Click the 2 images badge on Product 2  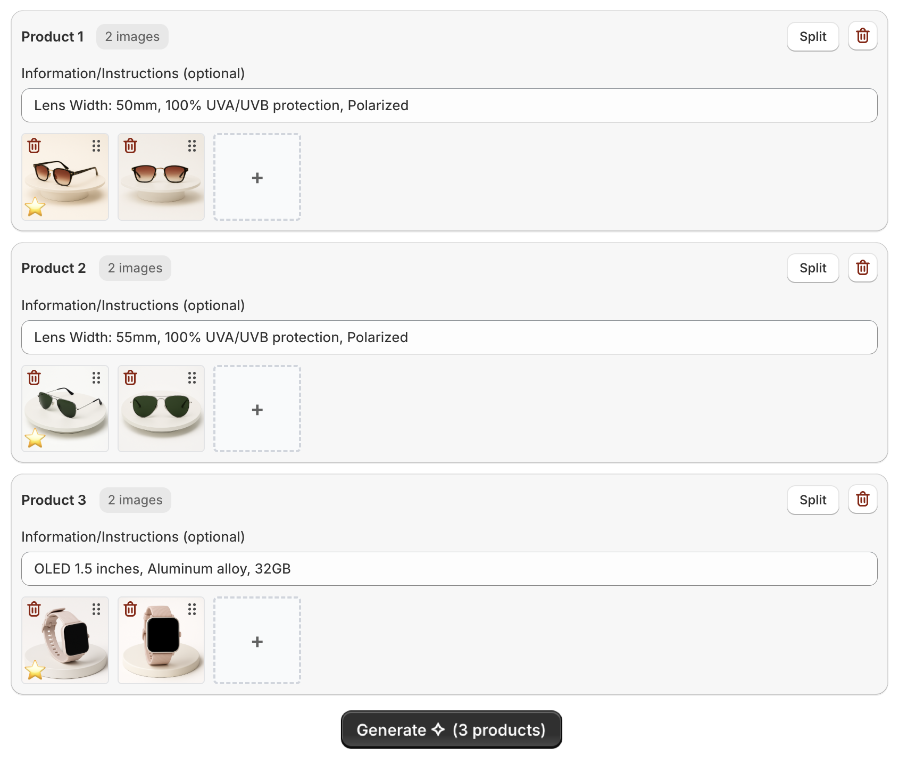coord(135,268)
